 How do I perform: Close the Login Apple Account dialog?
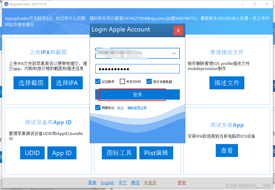178,30
